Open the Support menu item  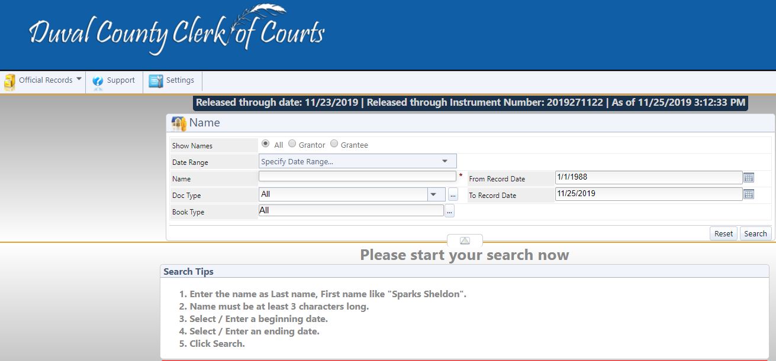point(114,81)
